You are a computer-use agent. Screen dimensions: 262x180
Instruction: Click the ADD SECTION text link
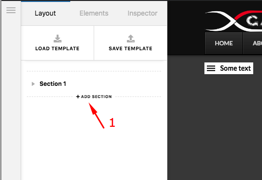pyautogui.click(x=97, y=97)
